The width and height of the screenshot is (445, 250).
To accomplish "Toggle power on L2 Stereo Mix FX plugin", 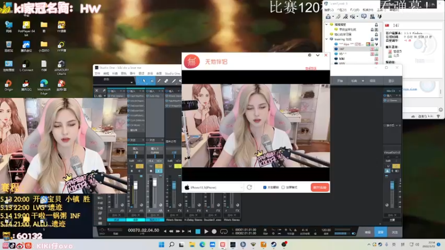I will [385, 101].
